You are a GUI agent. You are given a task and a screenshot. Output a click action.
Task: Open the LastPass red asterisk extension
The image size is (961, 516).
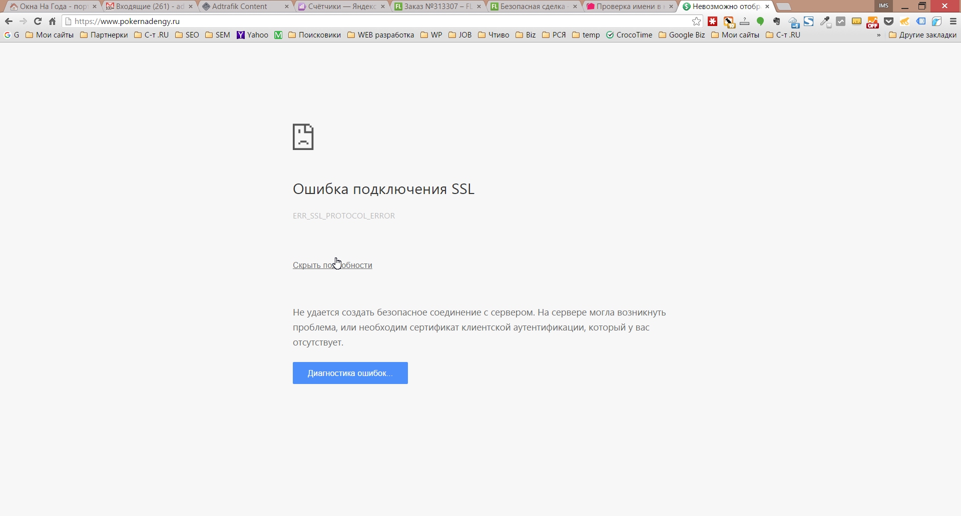coord(713,21)
